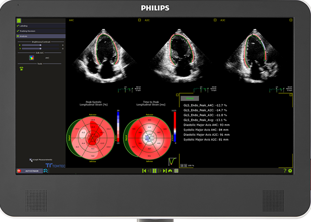
Task: Click the workflow icon beside AUTOSTRAIN button
Action: [x=46, y=170]
